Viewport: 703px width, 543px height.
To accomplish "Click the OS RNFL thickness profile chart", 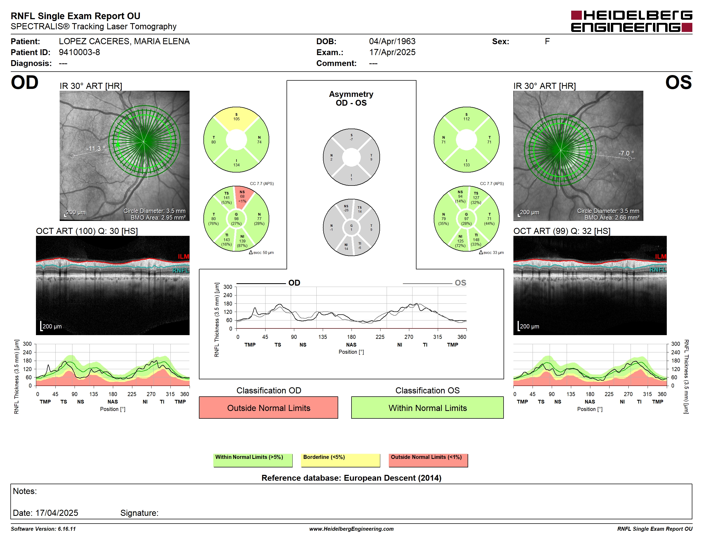I will [x=590, y=365].
